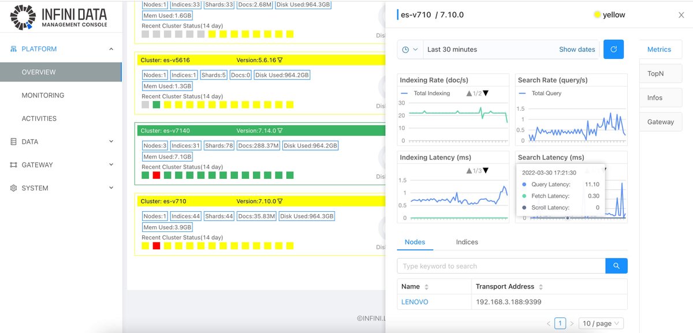Open the OVERVIEW page

[x=61, y=72]
